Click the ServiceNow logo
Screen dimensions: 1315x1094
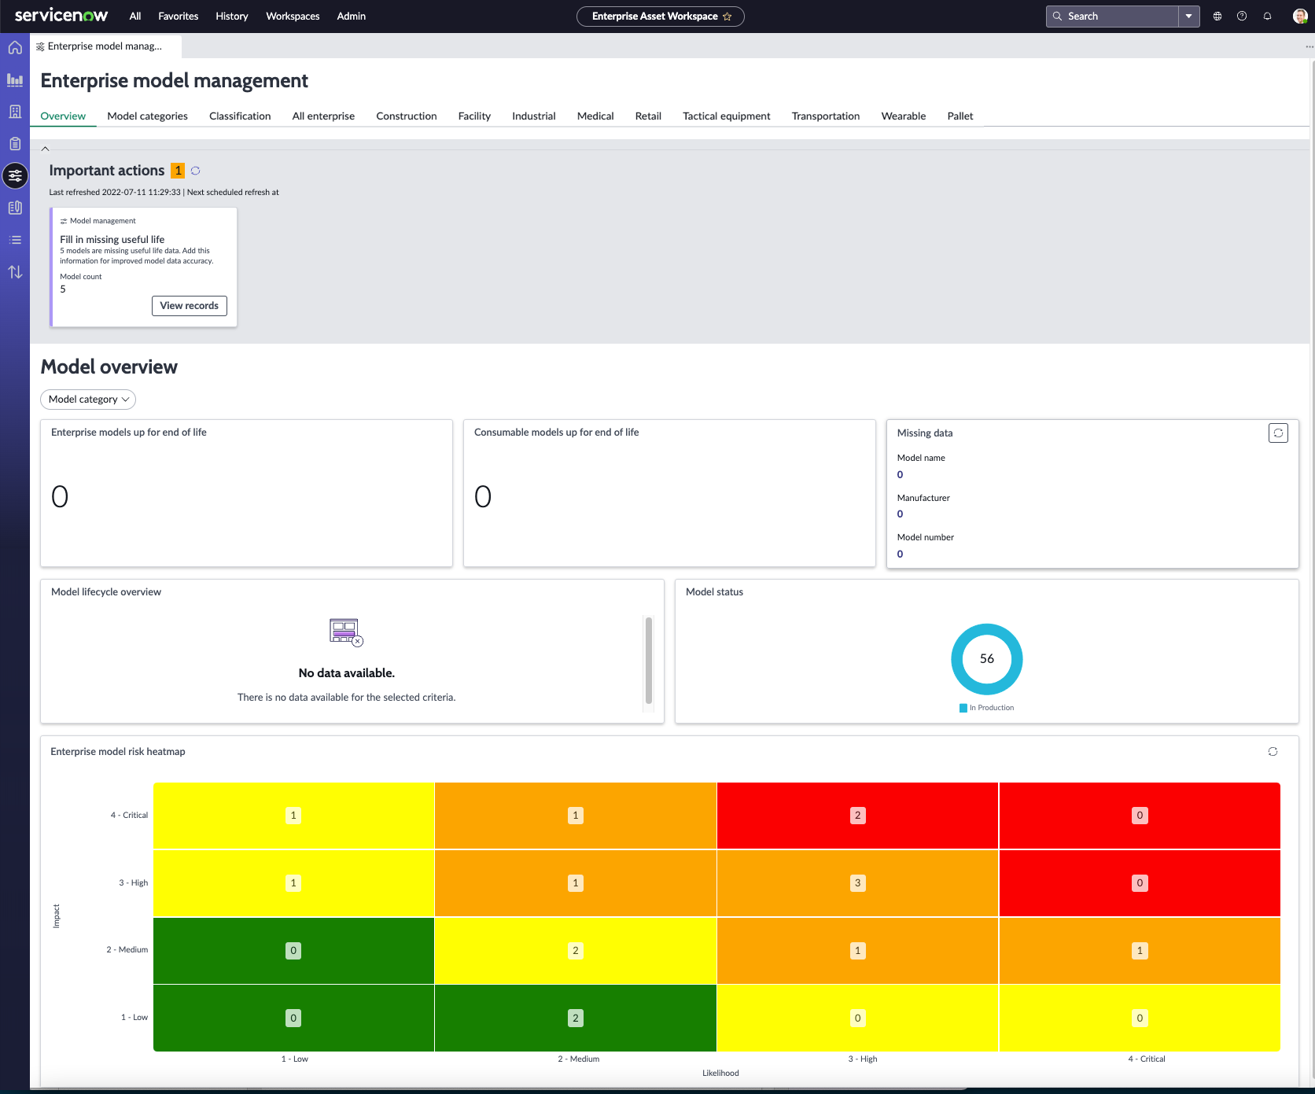(61, 16)
